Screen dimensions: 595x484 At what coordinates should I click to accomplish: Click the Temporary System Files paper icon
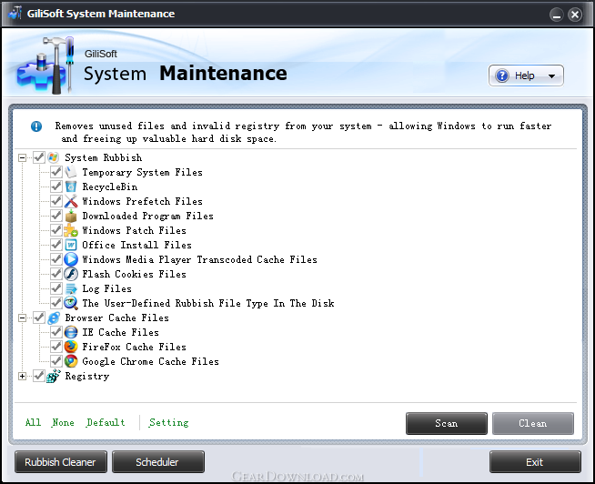tap(71, 172)
